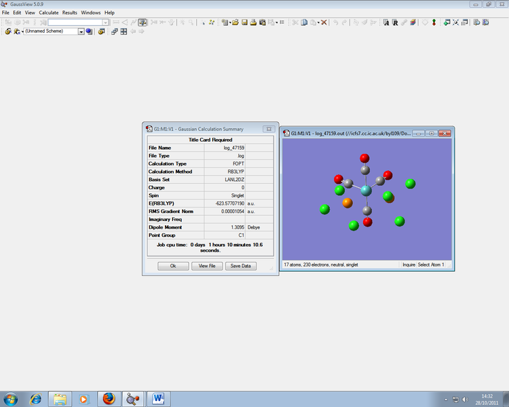Select the R-Group Fragment tool
Viewport: 509px width, 407px height.
(x=26, y=22)
